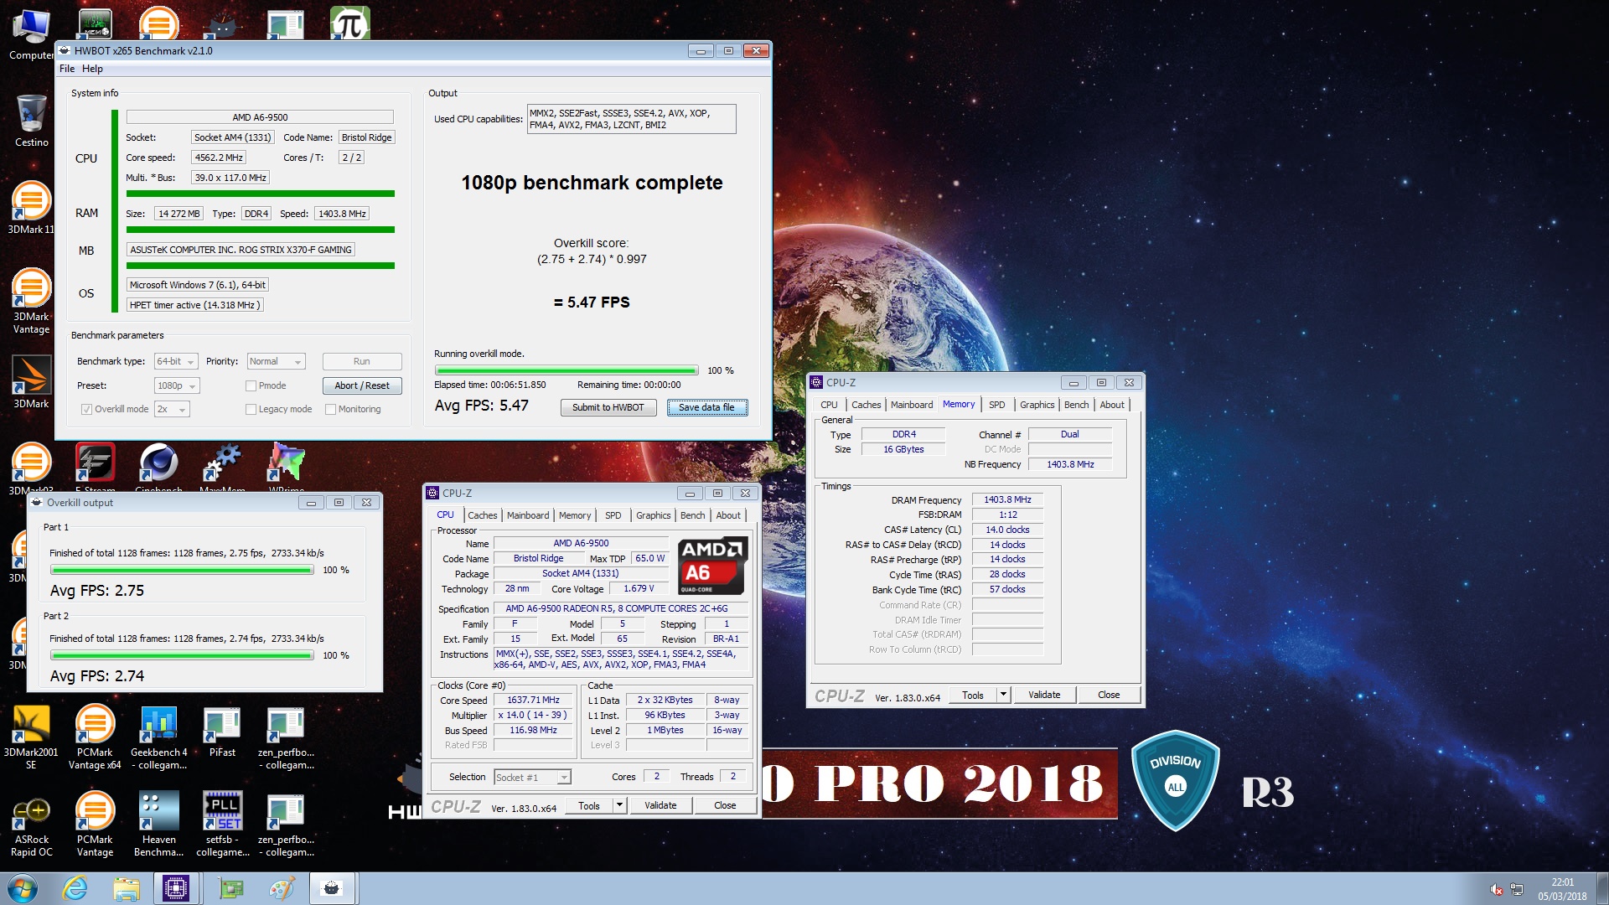Screen dimensions: 1609x905
Task: Open the Benchmark type 64-bit dropdown
Action: coord(176,361)
